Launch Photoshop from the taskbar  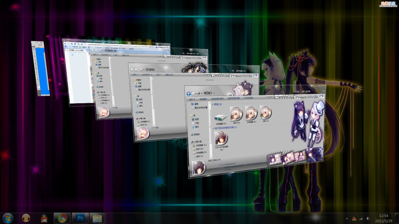click(x=81, y=218)
